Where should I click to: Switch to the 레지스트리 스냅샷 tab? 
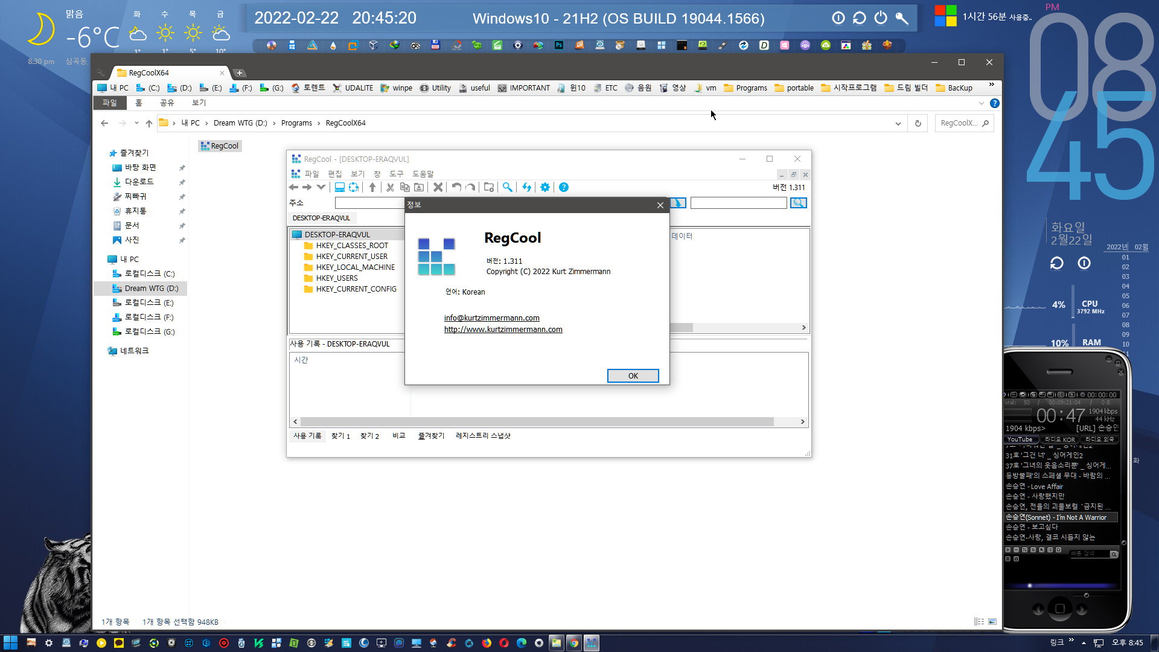[x=483, y=436]
